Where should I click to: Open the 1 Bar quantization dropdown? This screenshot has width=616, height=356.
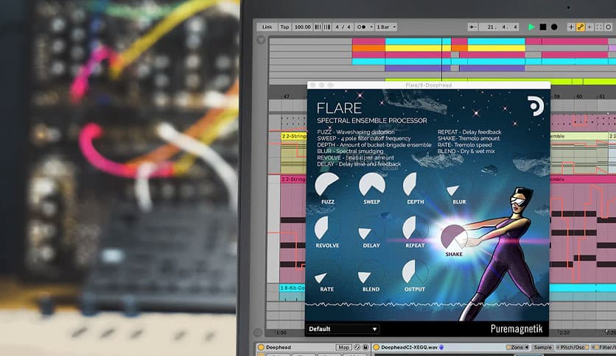[386, 27]
